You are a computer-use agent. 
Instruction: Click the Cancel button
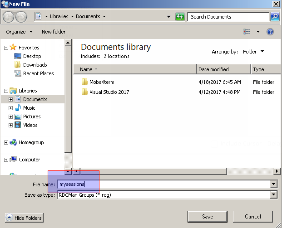(x=252, y=217)
